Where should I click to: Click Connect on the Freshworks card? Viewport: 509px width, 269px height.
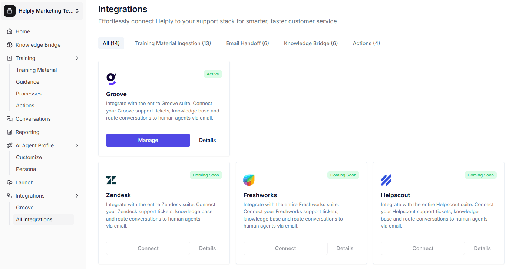tap(285, 248)
